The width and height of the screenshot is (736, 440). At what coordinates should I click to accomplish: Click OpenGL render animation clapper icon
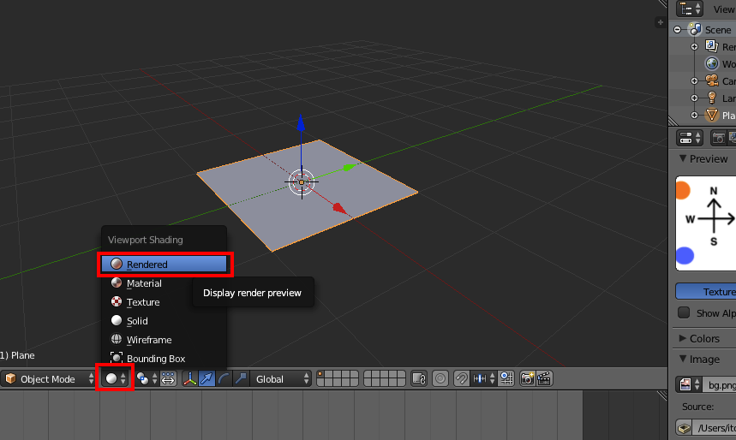click(544, 378)
